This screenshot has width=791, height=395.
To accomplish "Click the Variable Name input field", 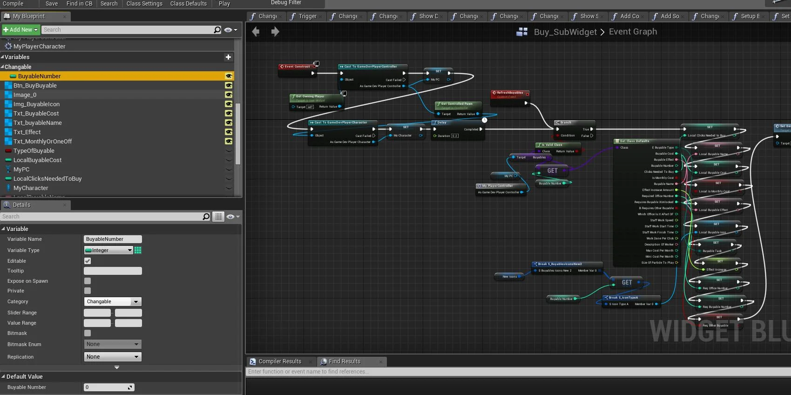I will [x=113, y=239].
